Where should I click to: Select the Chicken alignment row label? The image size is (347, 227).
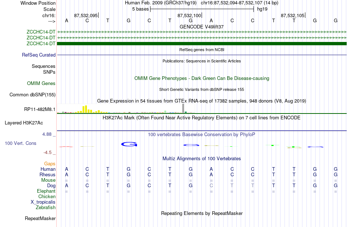click(47, 196)
